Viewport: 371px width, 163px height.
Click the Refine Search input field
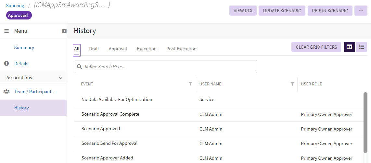tap(169, 67)
